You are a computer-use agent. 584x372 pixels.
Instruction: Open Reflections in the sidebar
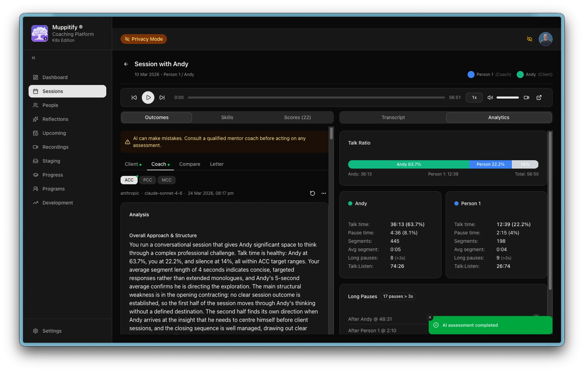55,119
